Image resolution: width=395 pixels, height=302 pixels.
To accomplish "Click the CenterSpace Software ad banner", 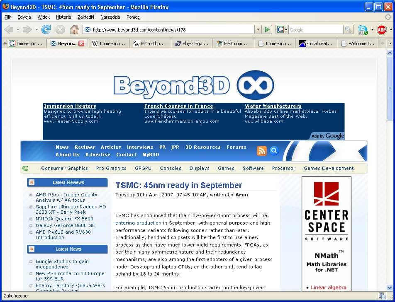I will [327, 234].
